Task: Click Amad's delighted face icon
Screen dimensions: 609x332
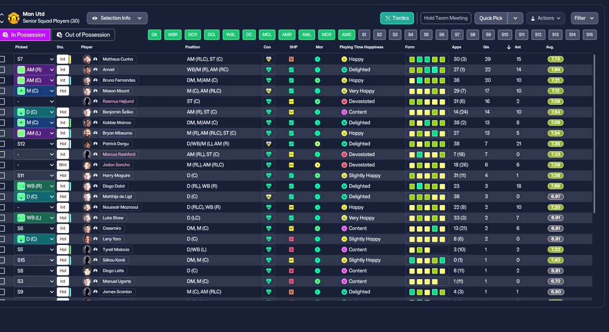Action: [344, 69]
